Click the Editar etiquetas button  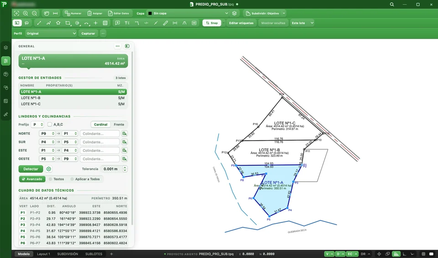point(241,23)
